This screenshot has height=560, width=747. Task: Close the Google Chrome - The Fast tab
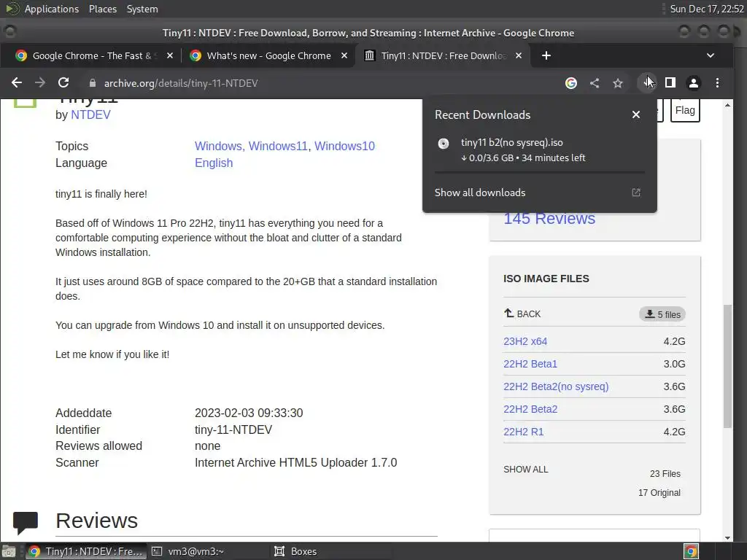pos(169,55)
